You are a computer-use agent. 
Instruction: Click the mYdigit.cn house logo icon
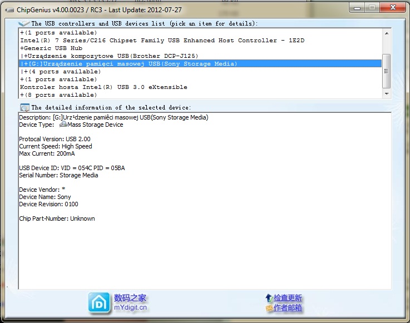click(99, 302)
